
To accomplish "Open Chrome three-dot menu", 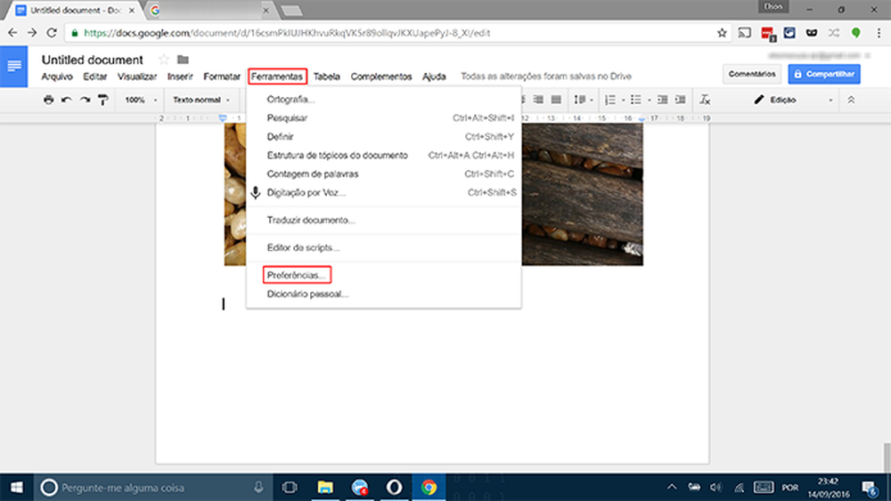I will point(879,33).
